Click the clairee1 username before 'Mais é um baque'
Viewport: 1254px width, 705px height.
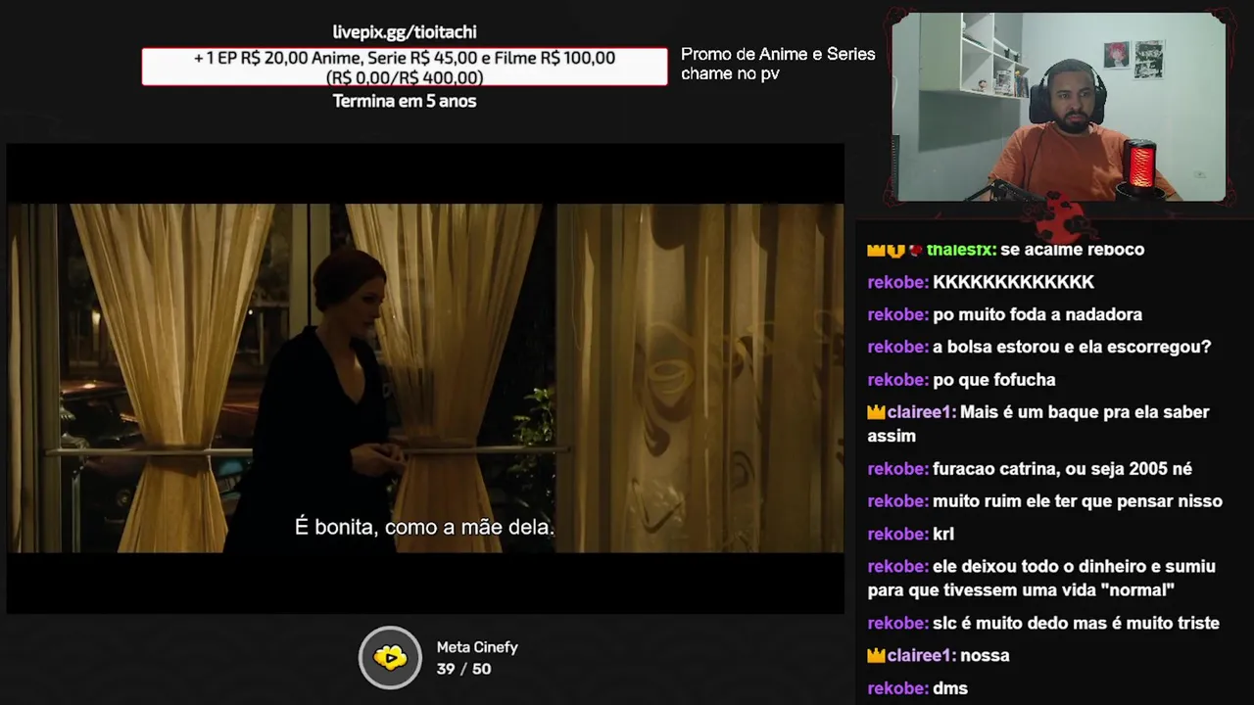click(921, 412)
